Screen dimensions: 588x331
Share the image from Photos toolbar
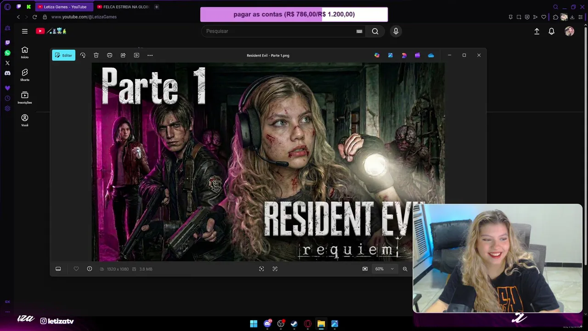tap(123, 55)
